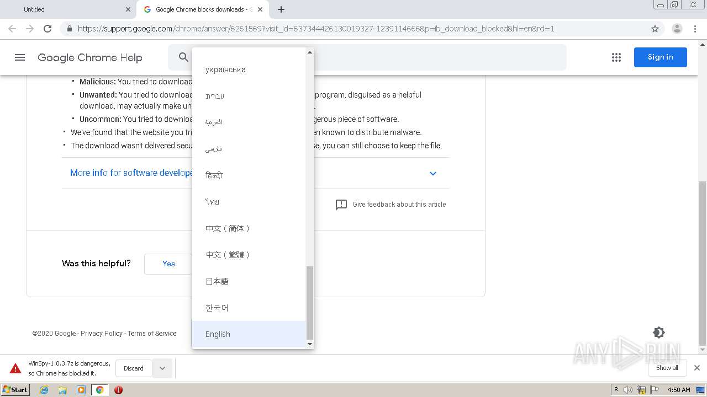Switch to the Untitled tab
The width and height of the screenshot is (707, 397).
tap(68, 9)
